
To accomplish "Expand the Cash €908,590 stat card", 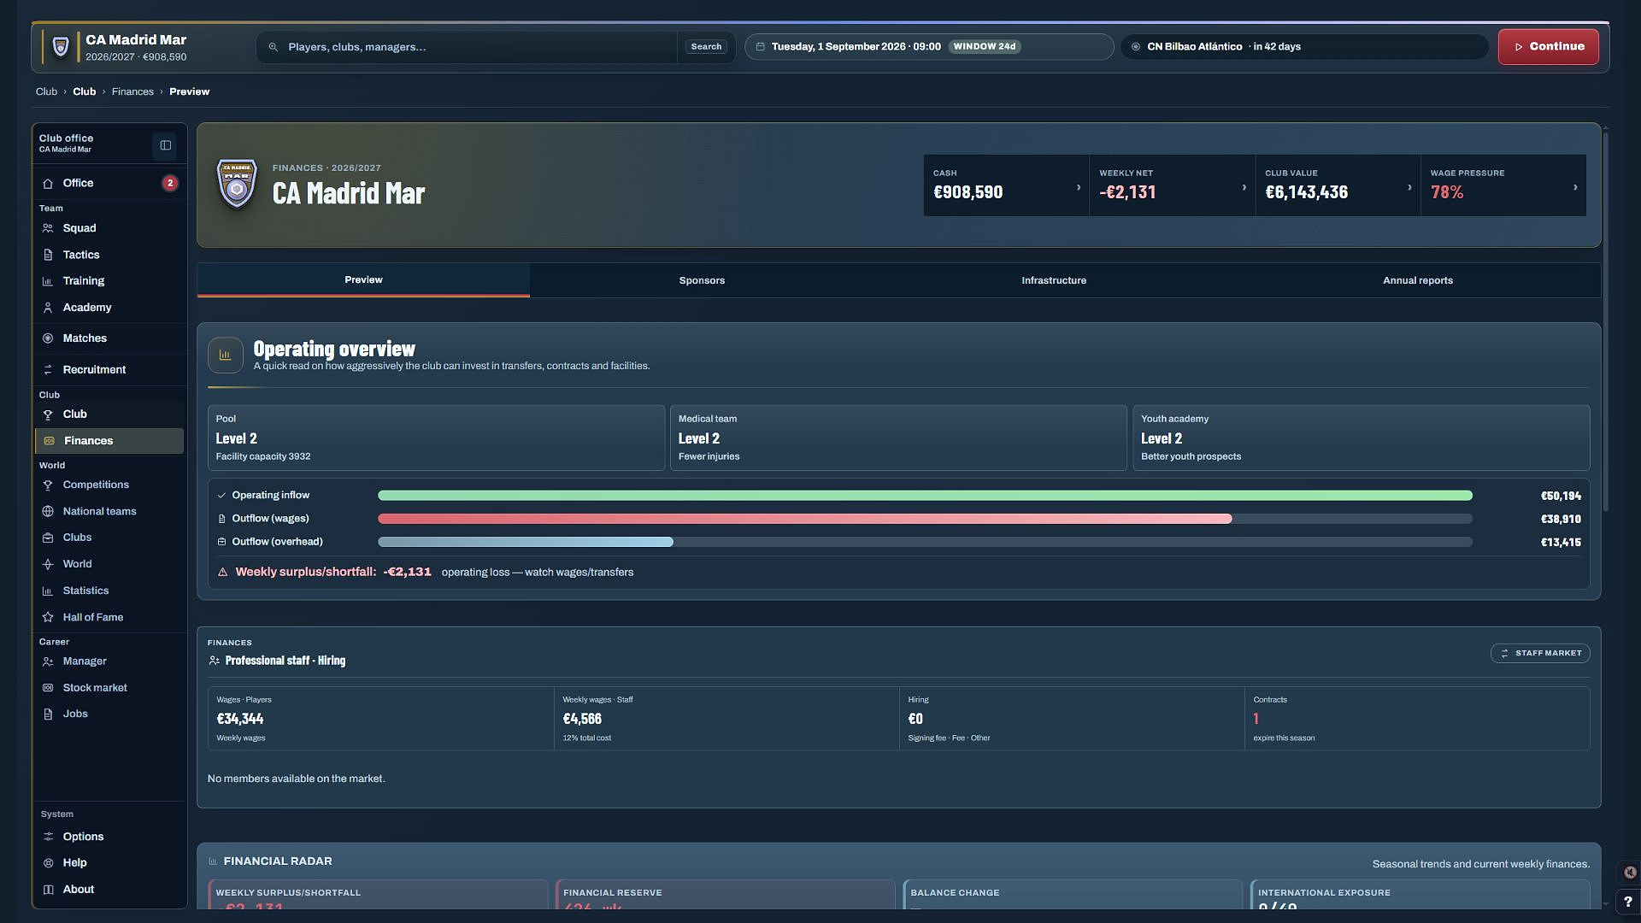I will [x=1006, y=185].
